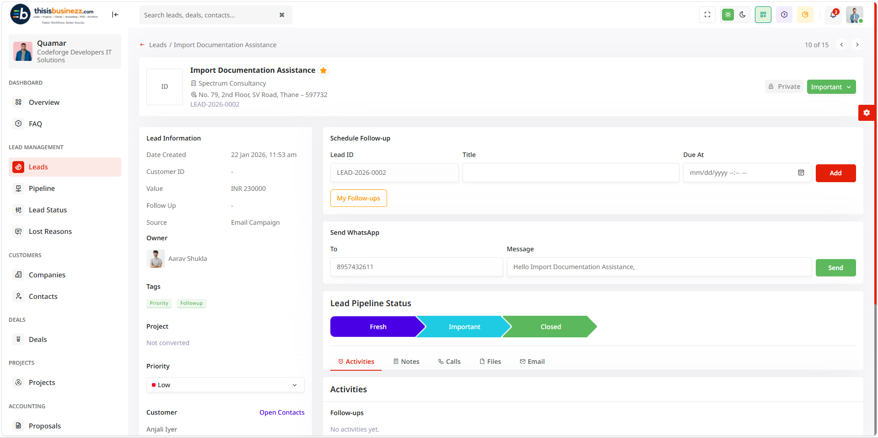Open the green apps grid icon
The image size is (878, 438).
point(763,15)
